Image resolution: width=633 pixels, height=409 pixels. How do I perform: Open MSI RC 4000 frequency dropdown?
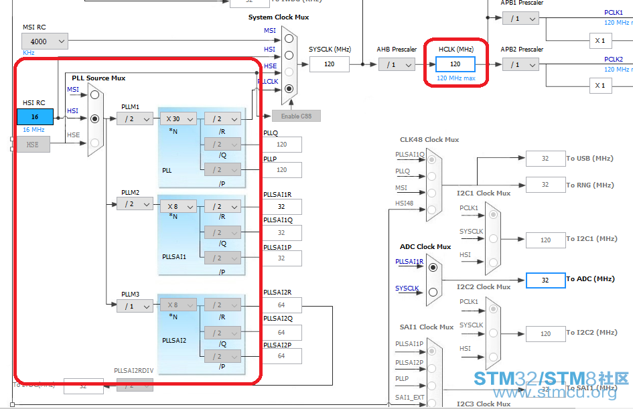(x=45, y=41)
